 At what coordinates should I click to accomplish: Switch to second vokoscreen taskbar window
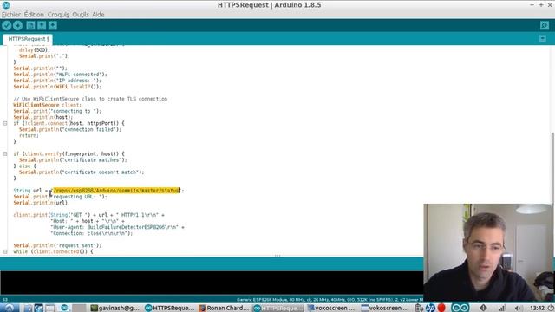point(385,308)
